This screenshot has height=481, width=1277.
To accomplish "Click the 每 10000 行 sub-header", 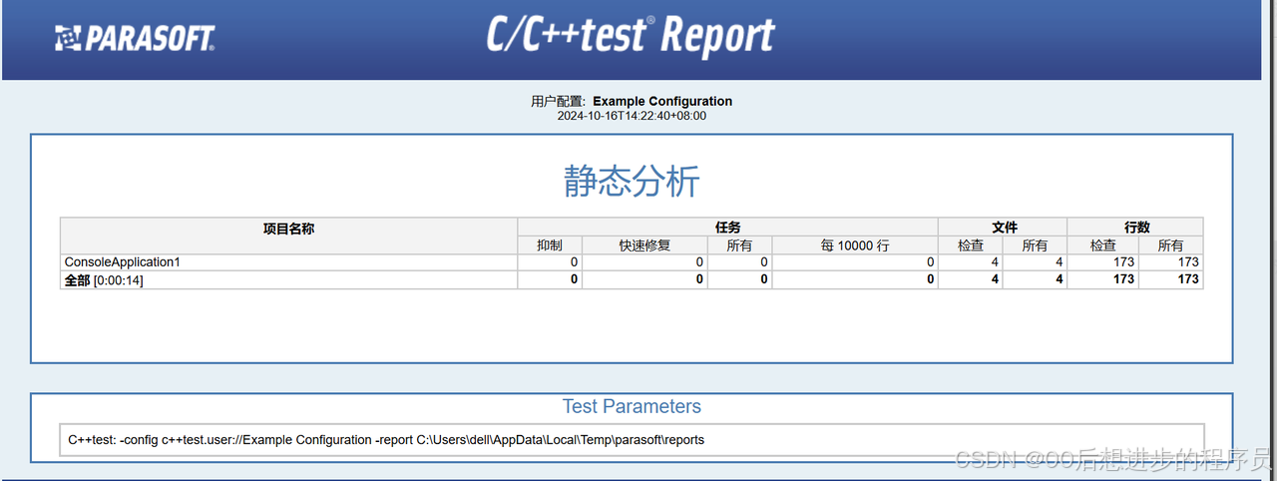I will click(855, 245).
